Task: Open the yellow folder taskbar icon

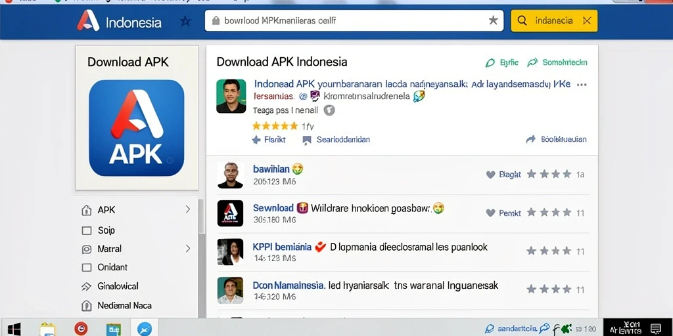Action: (x=47, y=329)
